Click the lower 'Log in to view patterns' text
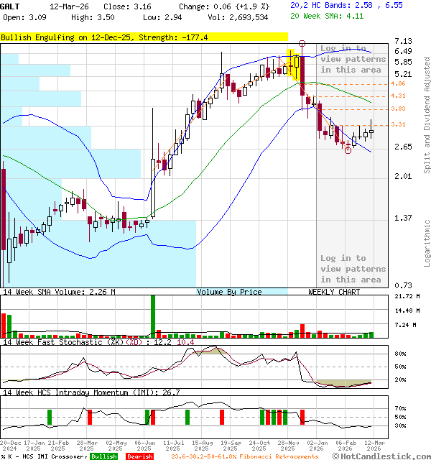 [x=353, y=269]
